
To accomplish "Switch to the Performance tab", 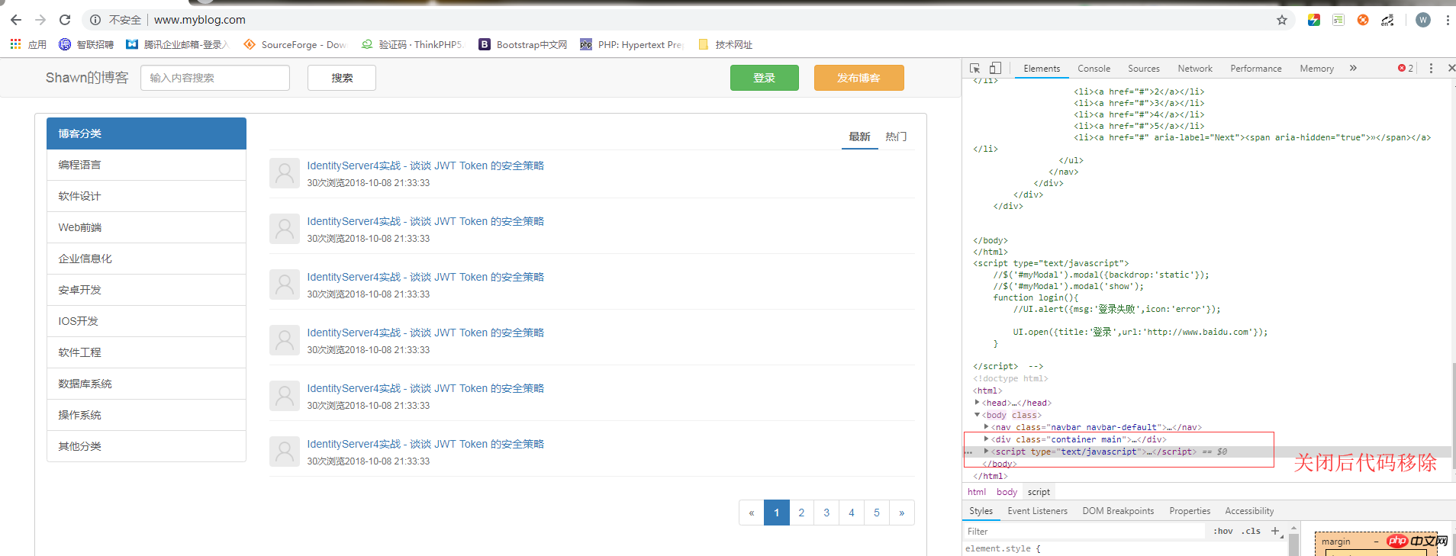I will point(1256,68).
